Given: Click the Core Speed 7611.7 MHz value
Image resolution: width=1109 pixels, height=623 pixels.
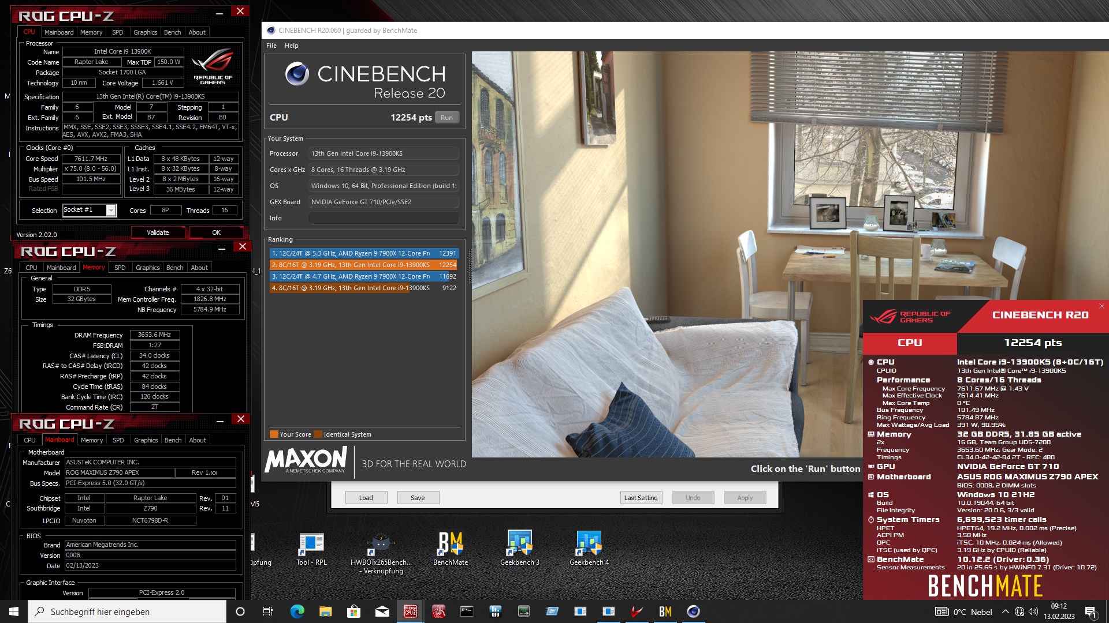Looking at the screenshot, I should (x=91, y=159).
